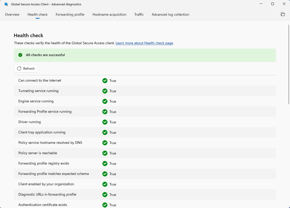Screen dimensions: 290x208
Task: Click green check for Forwarding Profile service running
Action: click(105, 112)
